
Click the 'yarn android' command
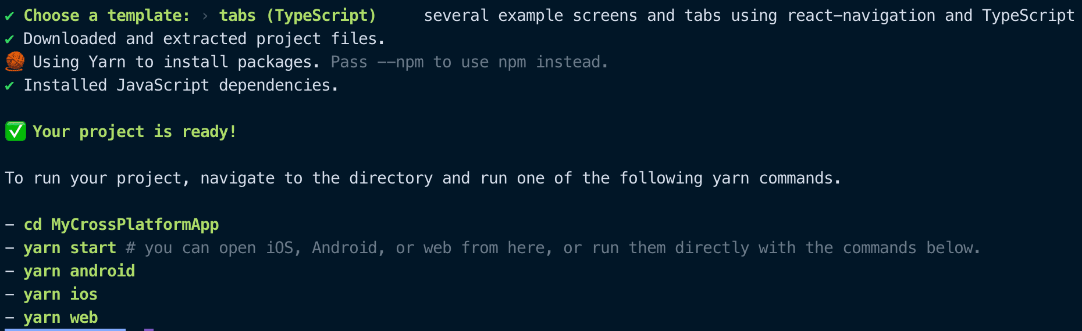(x=79, y=271)
